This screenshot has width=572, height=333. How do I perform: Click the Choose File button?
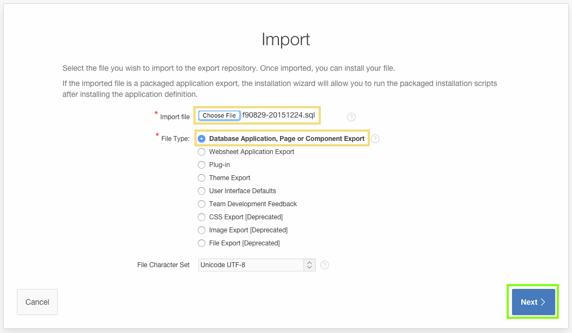pos(218,115)
